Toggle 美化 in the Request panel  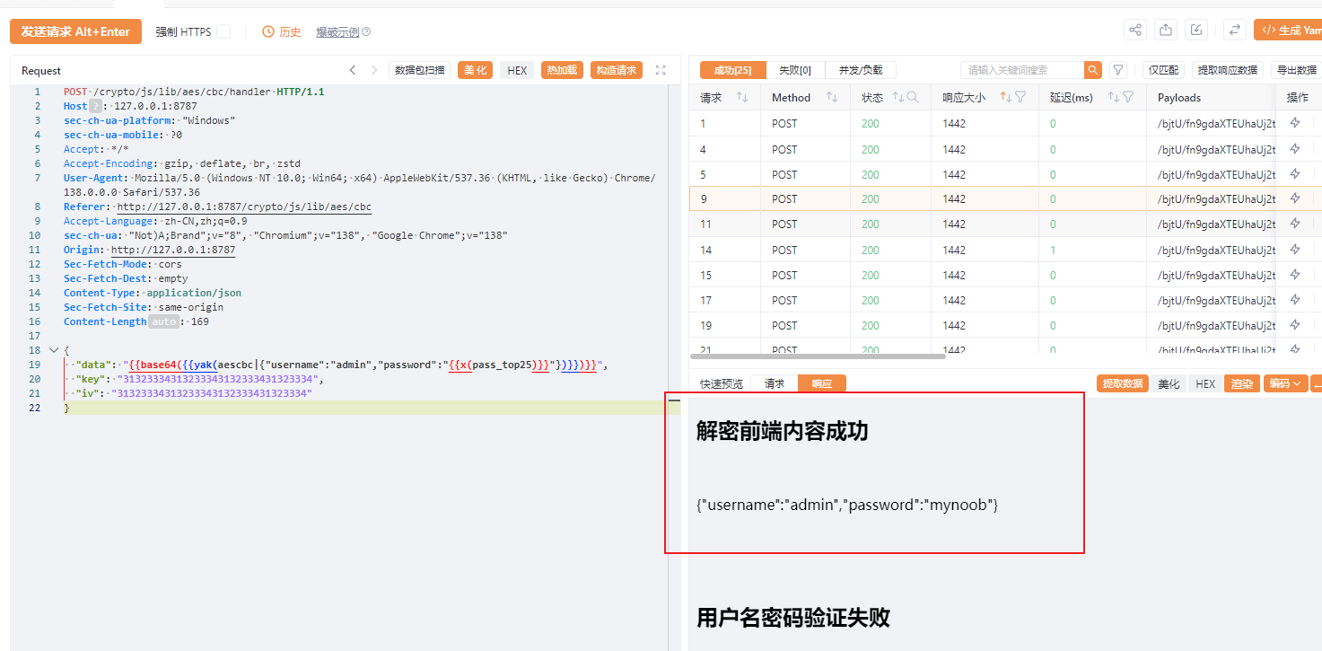click(475, 70)
